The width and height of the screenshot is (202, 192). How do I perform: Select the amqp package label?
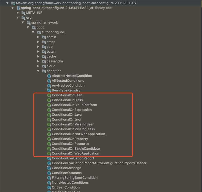(51, 42)
